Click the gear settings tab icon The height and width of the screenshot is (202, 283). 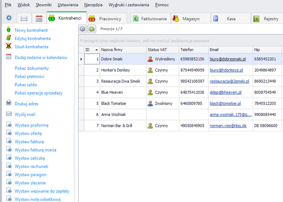point(9,18)
